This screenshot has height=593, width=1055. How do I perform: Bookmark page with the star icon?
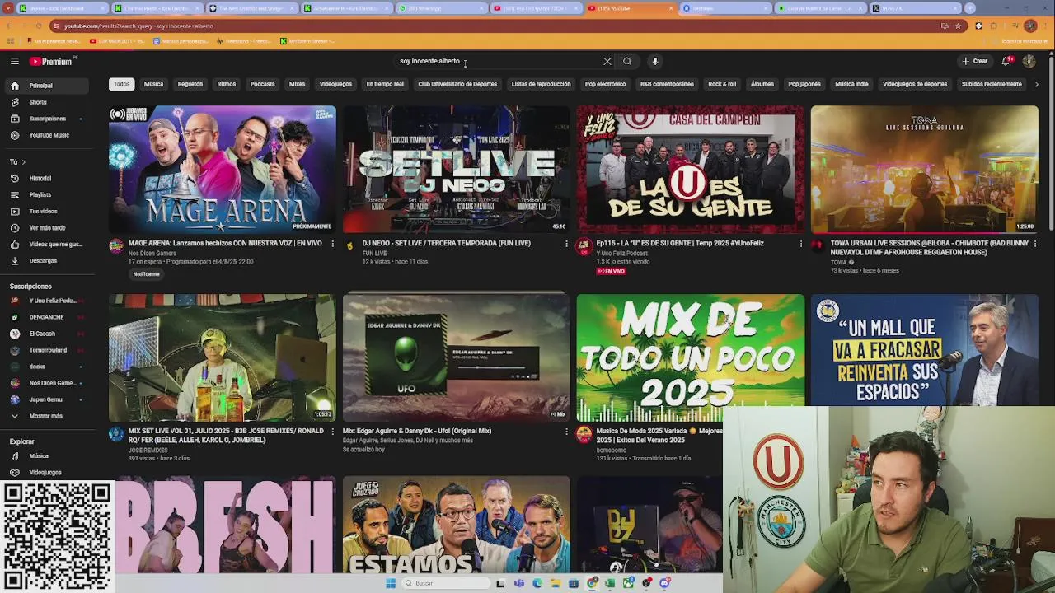tap(958, 26)
